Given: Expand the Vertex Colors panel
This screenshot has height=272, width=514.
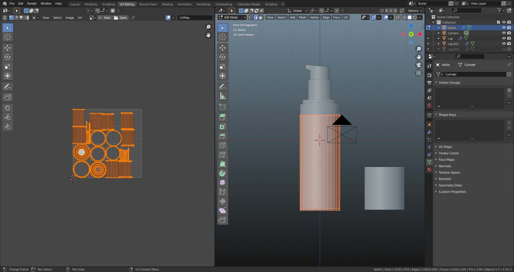Looking at the screenshot, I should tap(449, 153).
